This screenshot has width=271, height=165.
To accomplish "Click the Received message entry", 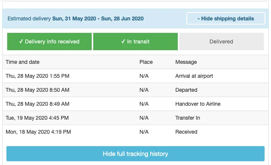I will 186,132.
